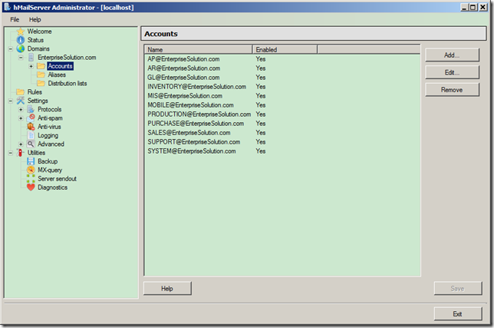This screenshot has width=494, height=328.
Task: Open the File menu
Action: point(15,19)
